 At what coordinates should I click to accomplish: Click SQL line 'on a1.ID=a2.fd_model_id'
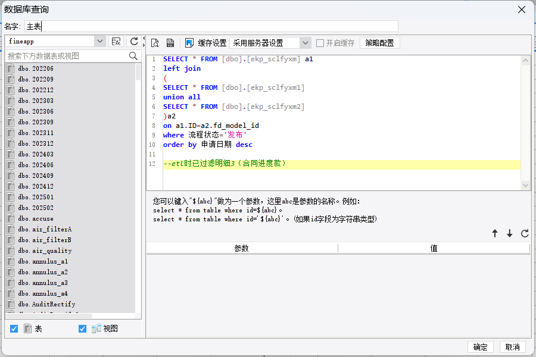pos(211,126)
